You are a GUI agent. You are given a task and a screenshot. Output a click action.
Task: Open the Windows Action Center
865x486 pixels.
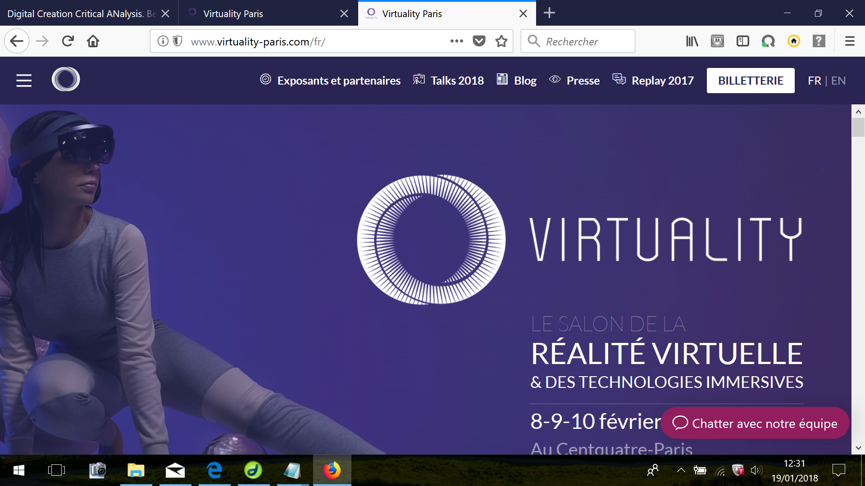[839, 470]
